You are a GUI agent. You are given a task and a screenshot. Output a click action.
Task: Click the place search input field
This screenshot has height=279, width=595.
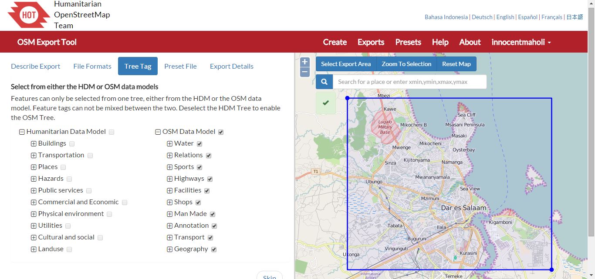pos(409,82)
